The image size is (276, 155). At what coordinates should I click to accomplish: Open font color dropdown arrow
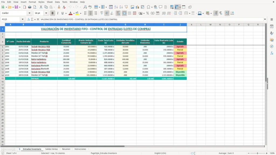pos(74,13)
